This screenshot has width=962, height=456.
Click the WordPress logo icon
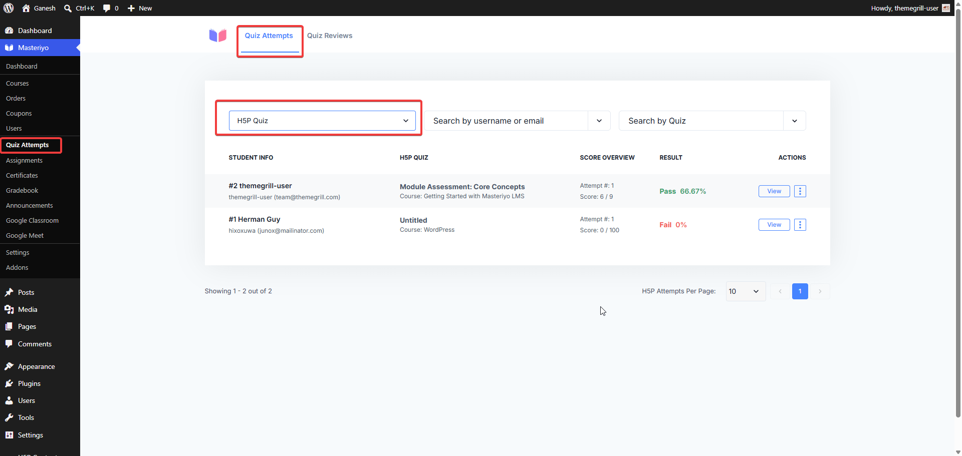point(9,8)
